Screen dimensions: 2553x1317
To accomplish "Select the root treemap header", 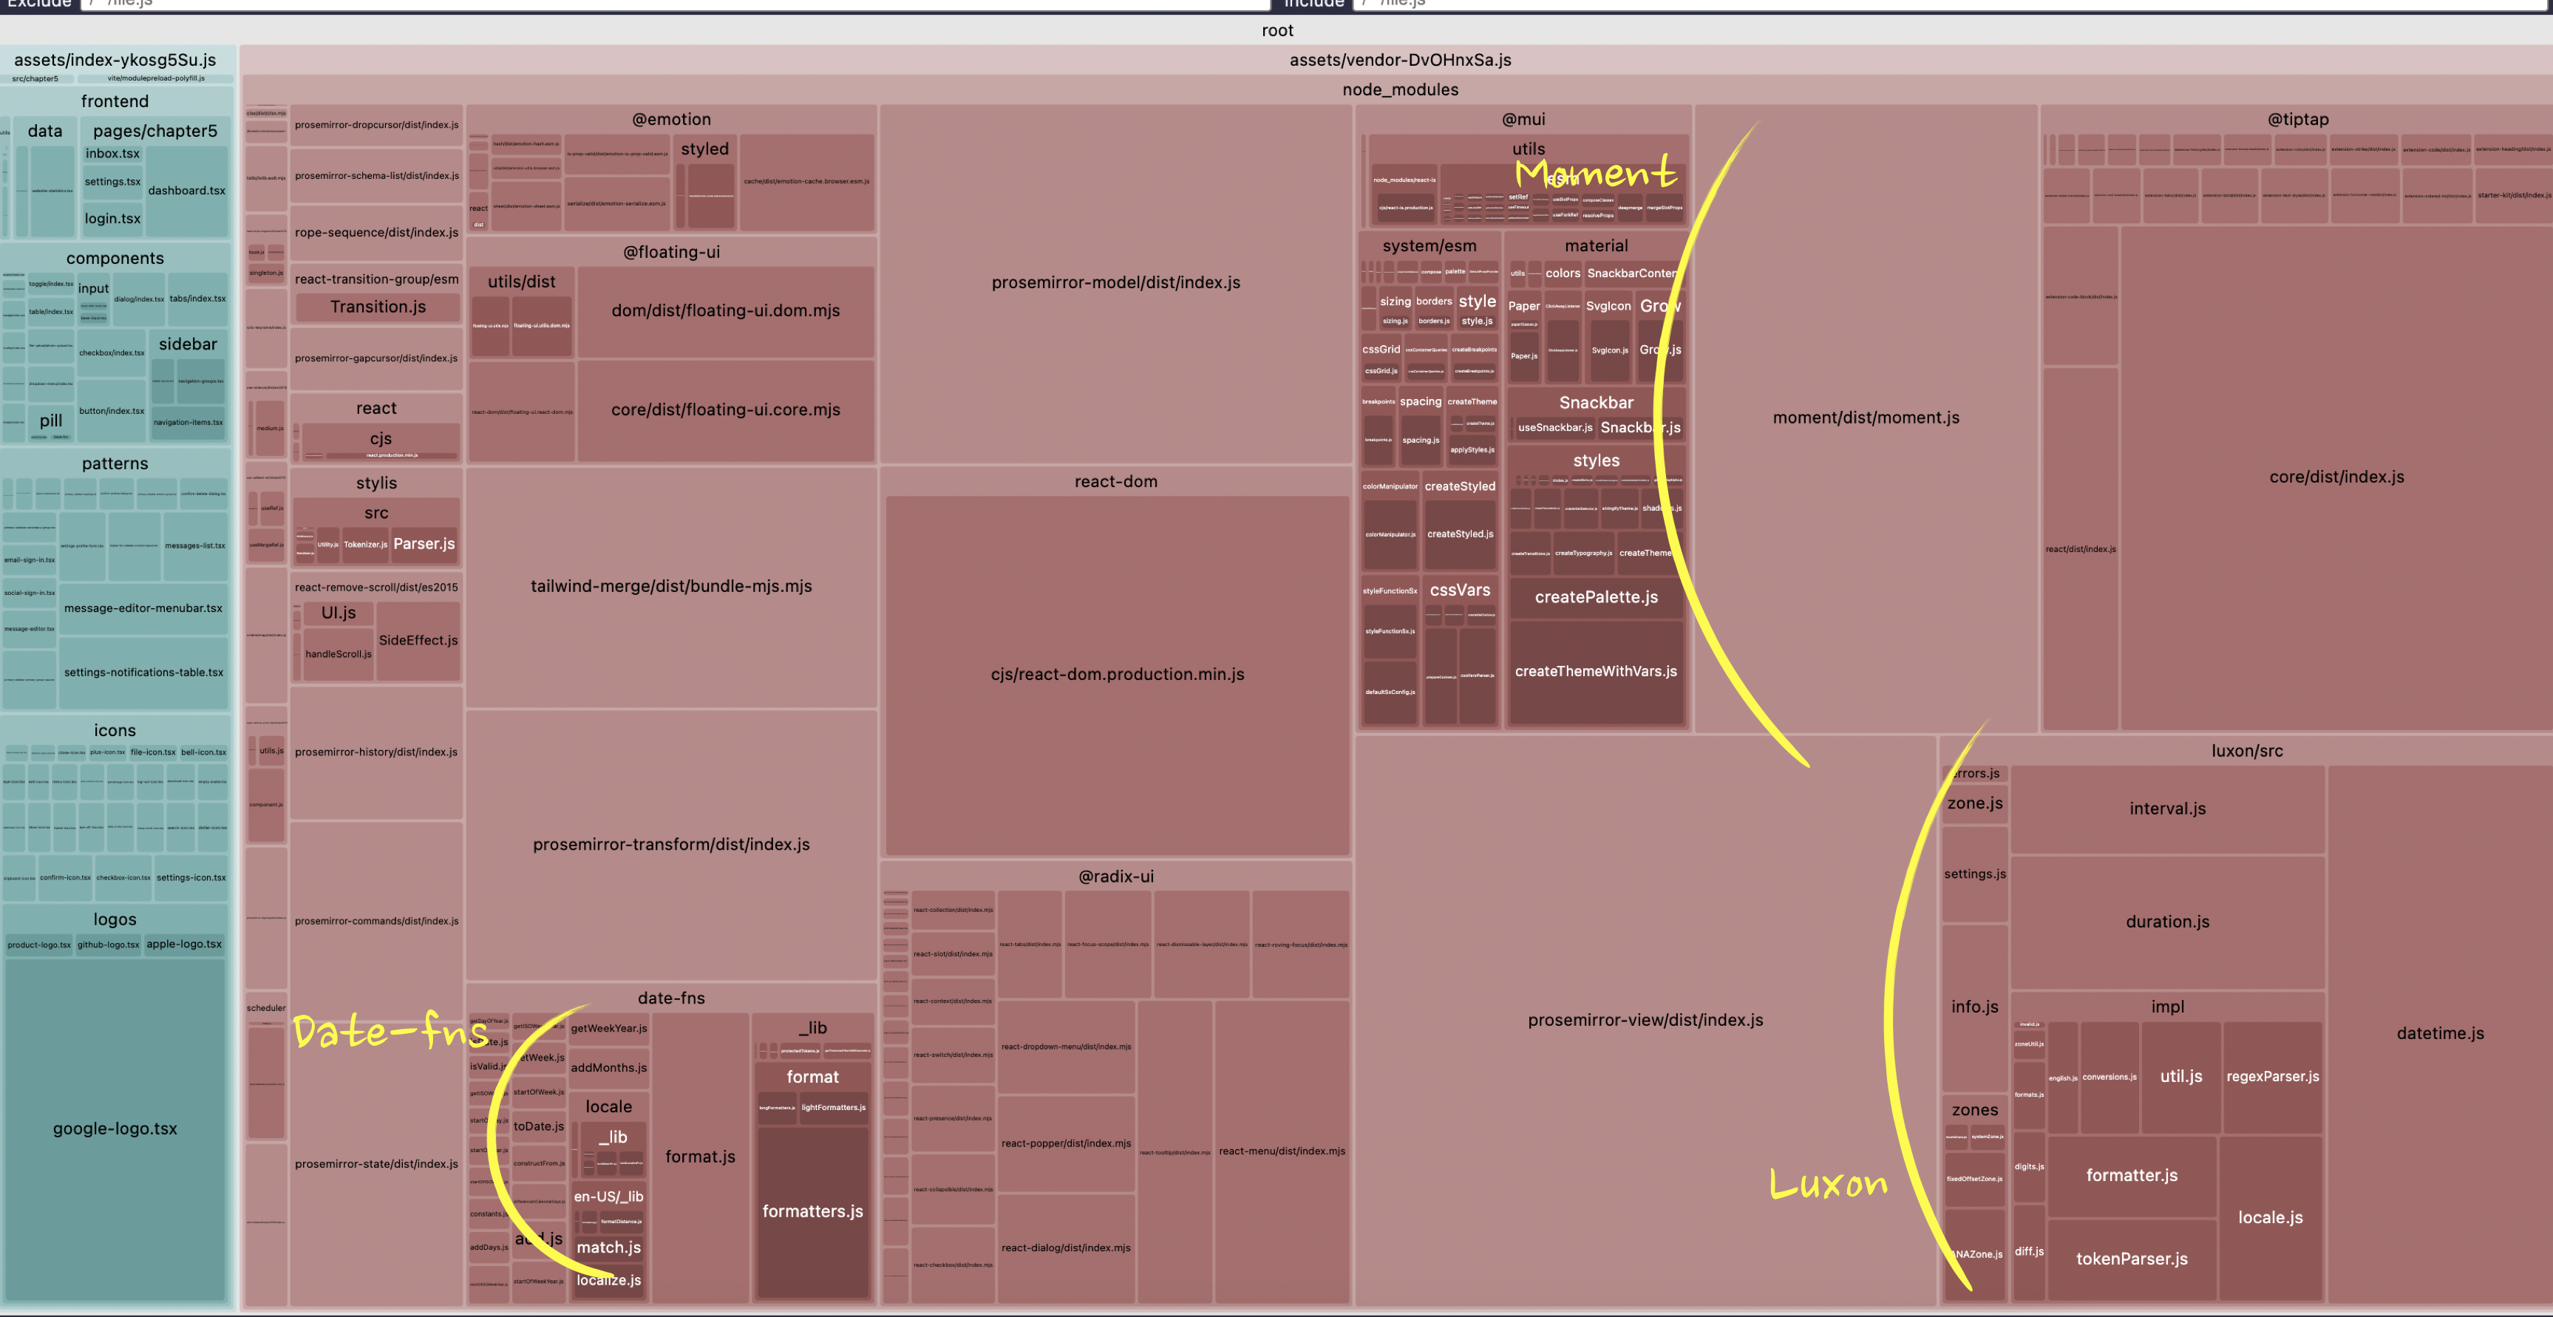I will click(1276, 31).
